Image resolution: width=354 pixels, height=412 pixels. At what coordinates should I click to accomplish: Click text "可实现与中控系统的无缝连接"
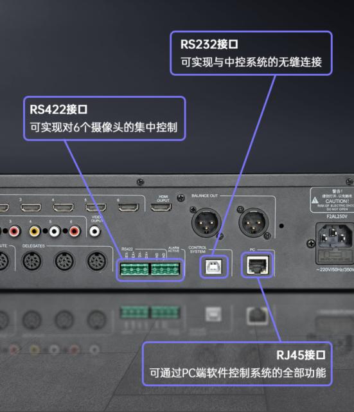tap(251, 62)
